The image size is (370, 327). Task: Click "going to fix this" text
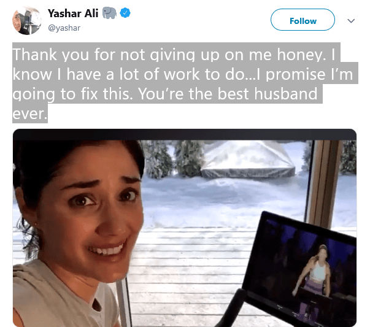click(71, 94)
